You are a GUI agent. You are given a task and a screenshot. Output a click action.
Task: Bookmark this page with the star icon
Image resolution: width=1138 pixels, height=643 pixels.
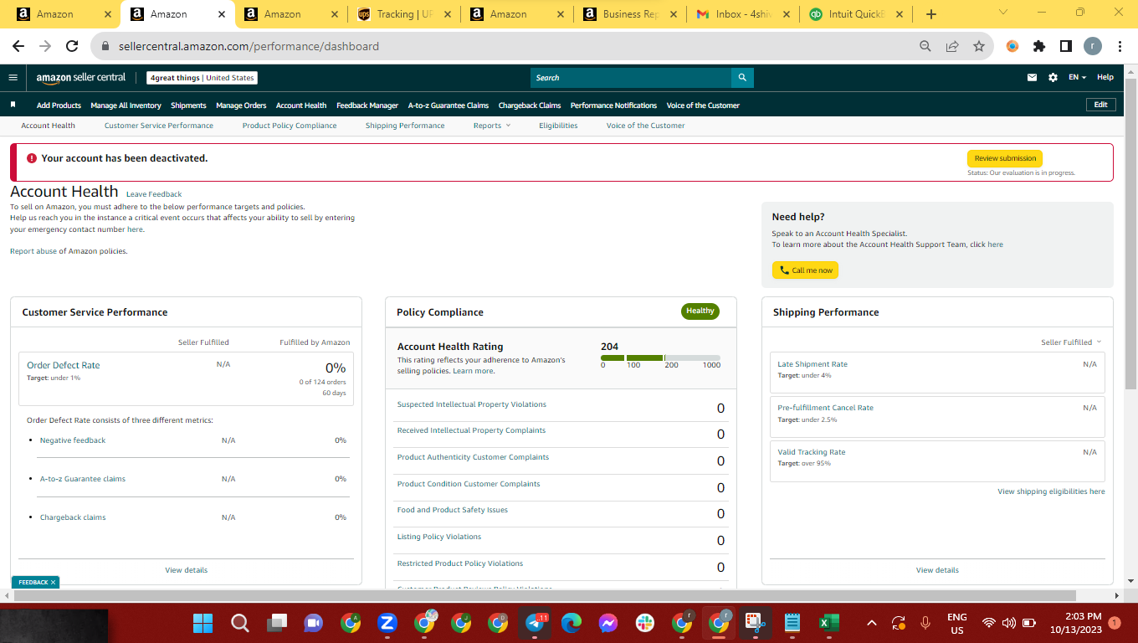tap(978, 47)
